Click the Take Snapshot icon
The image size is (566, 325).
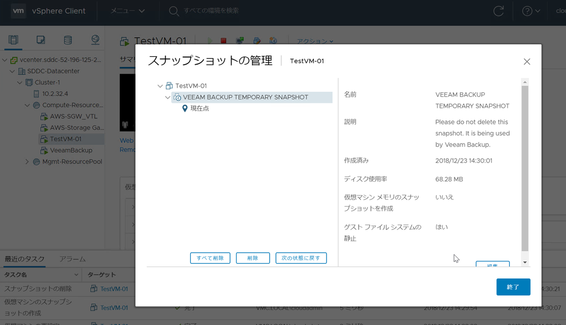pyautogui.click(x=273, y=40)
